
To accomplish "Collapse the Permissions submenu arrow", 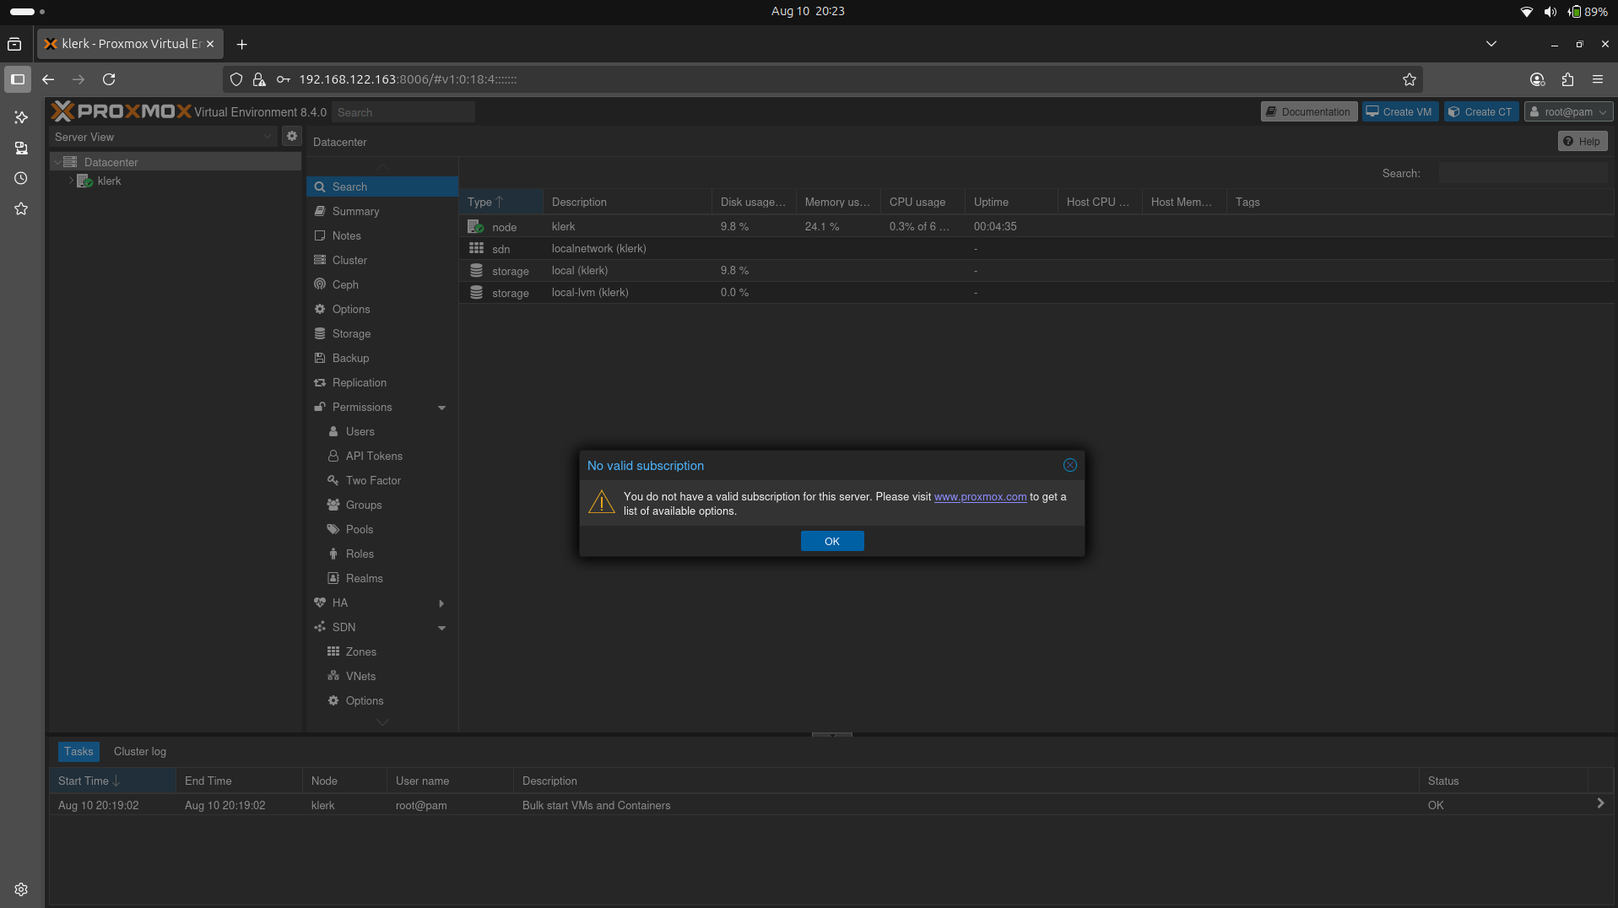I will [x=441, y=408].
